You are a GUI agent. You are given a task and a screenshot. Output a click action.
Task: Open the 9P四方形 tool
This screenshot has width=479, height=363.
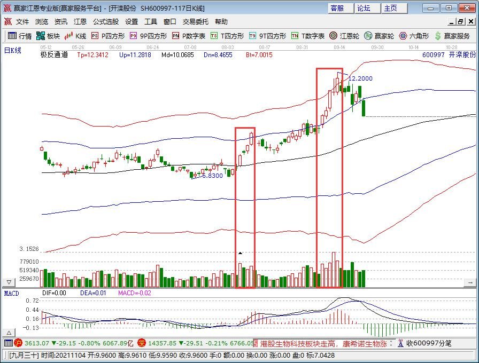[x=148, y=36]
